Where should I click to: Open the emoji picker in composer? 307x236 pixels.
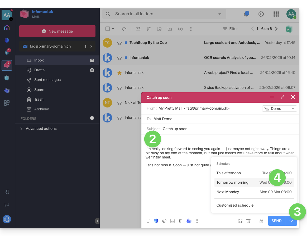(x=164, y=221)
